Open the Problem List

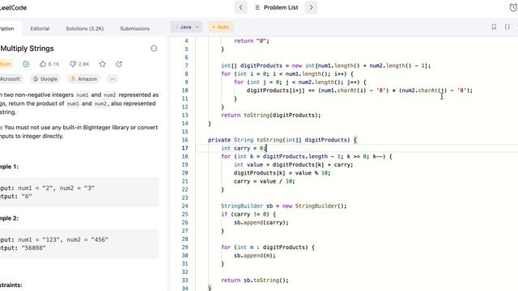[277, 7]
